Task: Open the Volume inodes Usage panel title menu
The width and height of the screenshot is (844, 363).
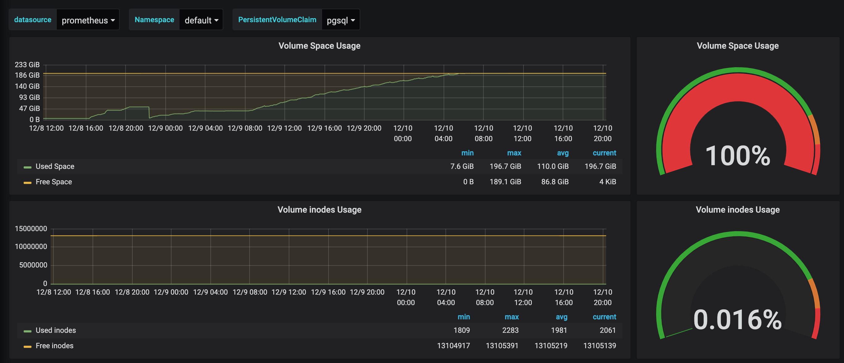Action: pyautogui.click(x=320, y=210)
